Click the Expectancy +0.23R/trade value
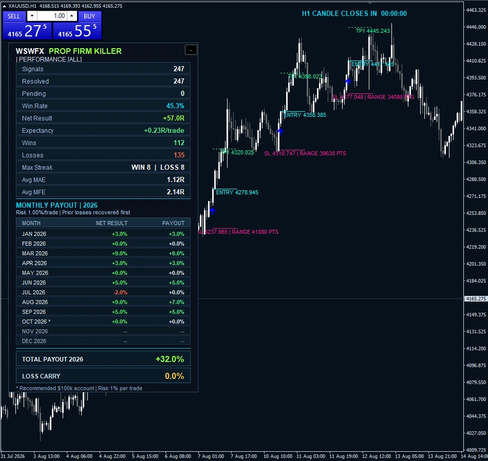 tap(164, 130)
